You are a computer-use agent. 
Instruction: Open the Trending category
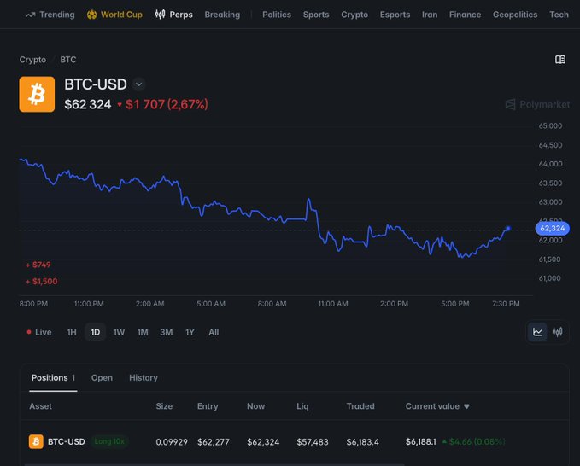pos(50,15)
